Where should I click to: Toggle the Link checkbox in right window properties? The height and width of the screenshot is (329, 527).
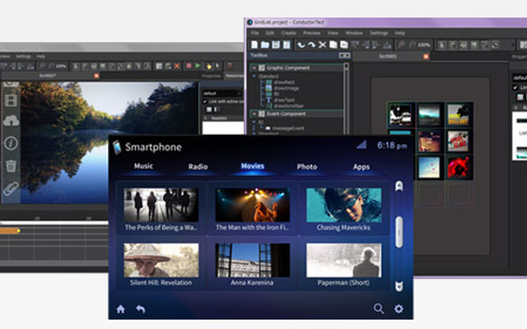[515, 88]
